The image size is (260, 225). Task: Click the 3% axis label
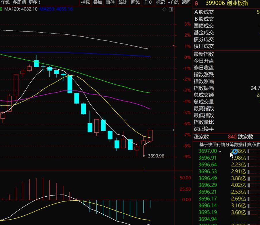188,24
